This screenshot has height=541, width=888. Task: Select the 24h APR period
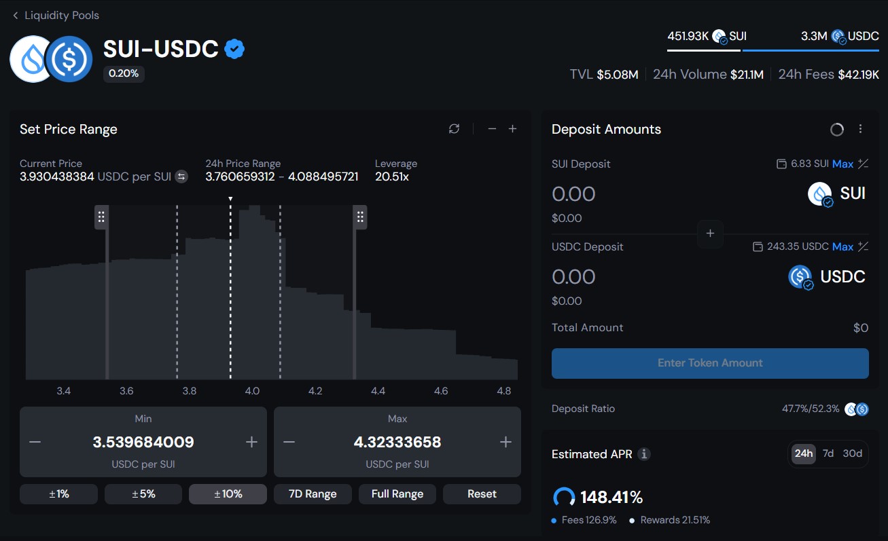click(804, 453)
